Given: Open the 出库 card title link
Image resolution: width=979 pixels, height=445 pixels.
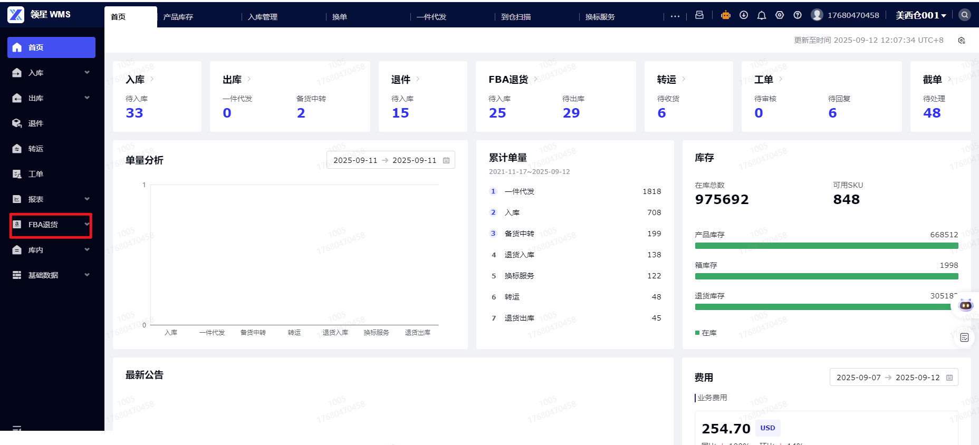Looking at the screenshot, I should tap(232, 80).
